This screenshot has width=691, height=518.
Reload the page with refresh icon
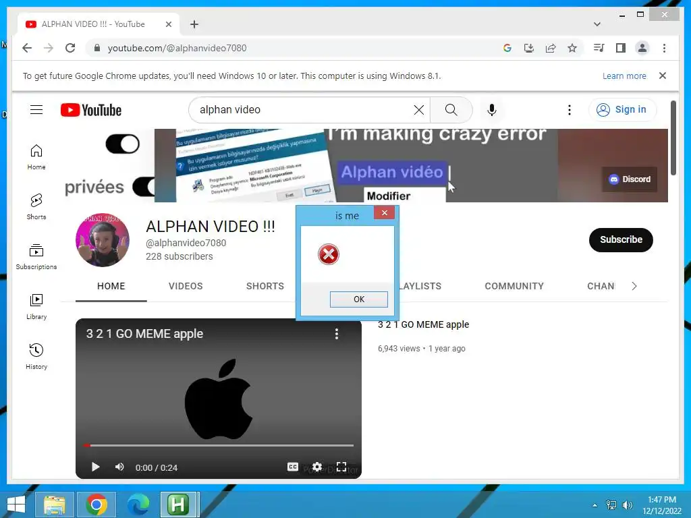click(x=70, y=48)
